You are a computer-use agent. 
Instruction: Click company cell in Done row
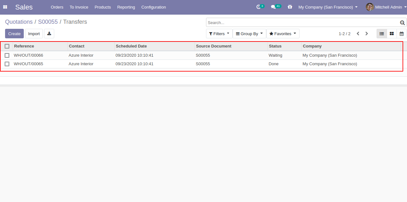point(330,64)
